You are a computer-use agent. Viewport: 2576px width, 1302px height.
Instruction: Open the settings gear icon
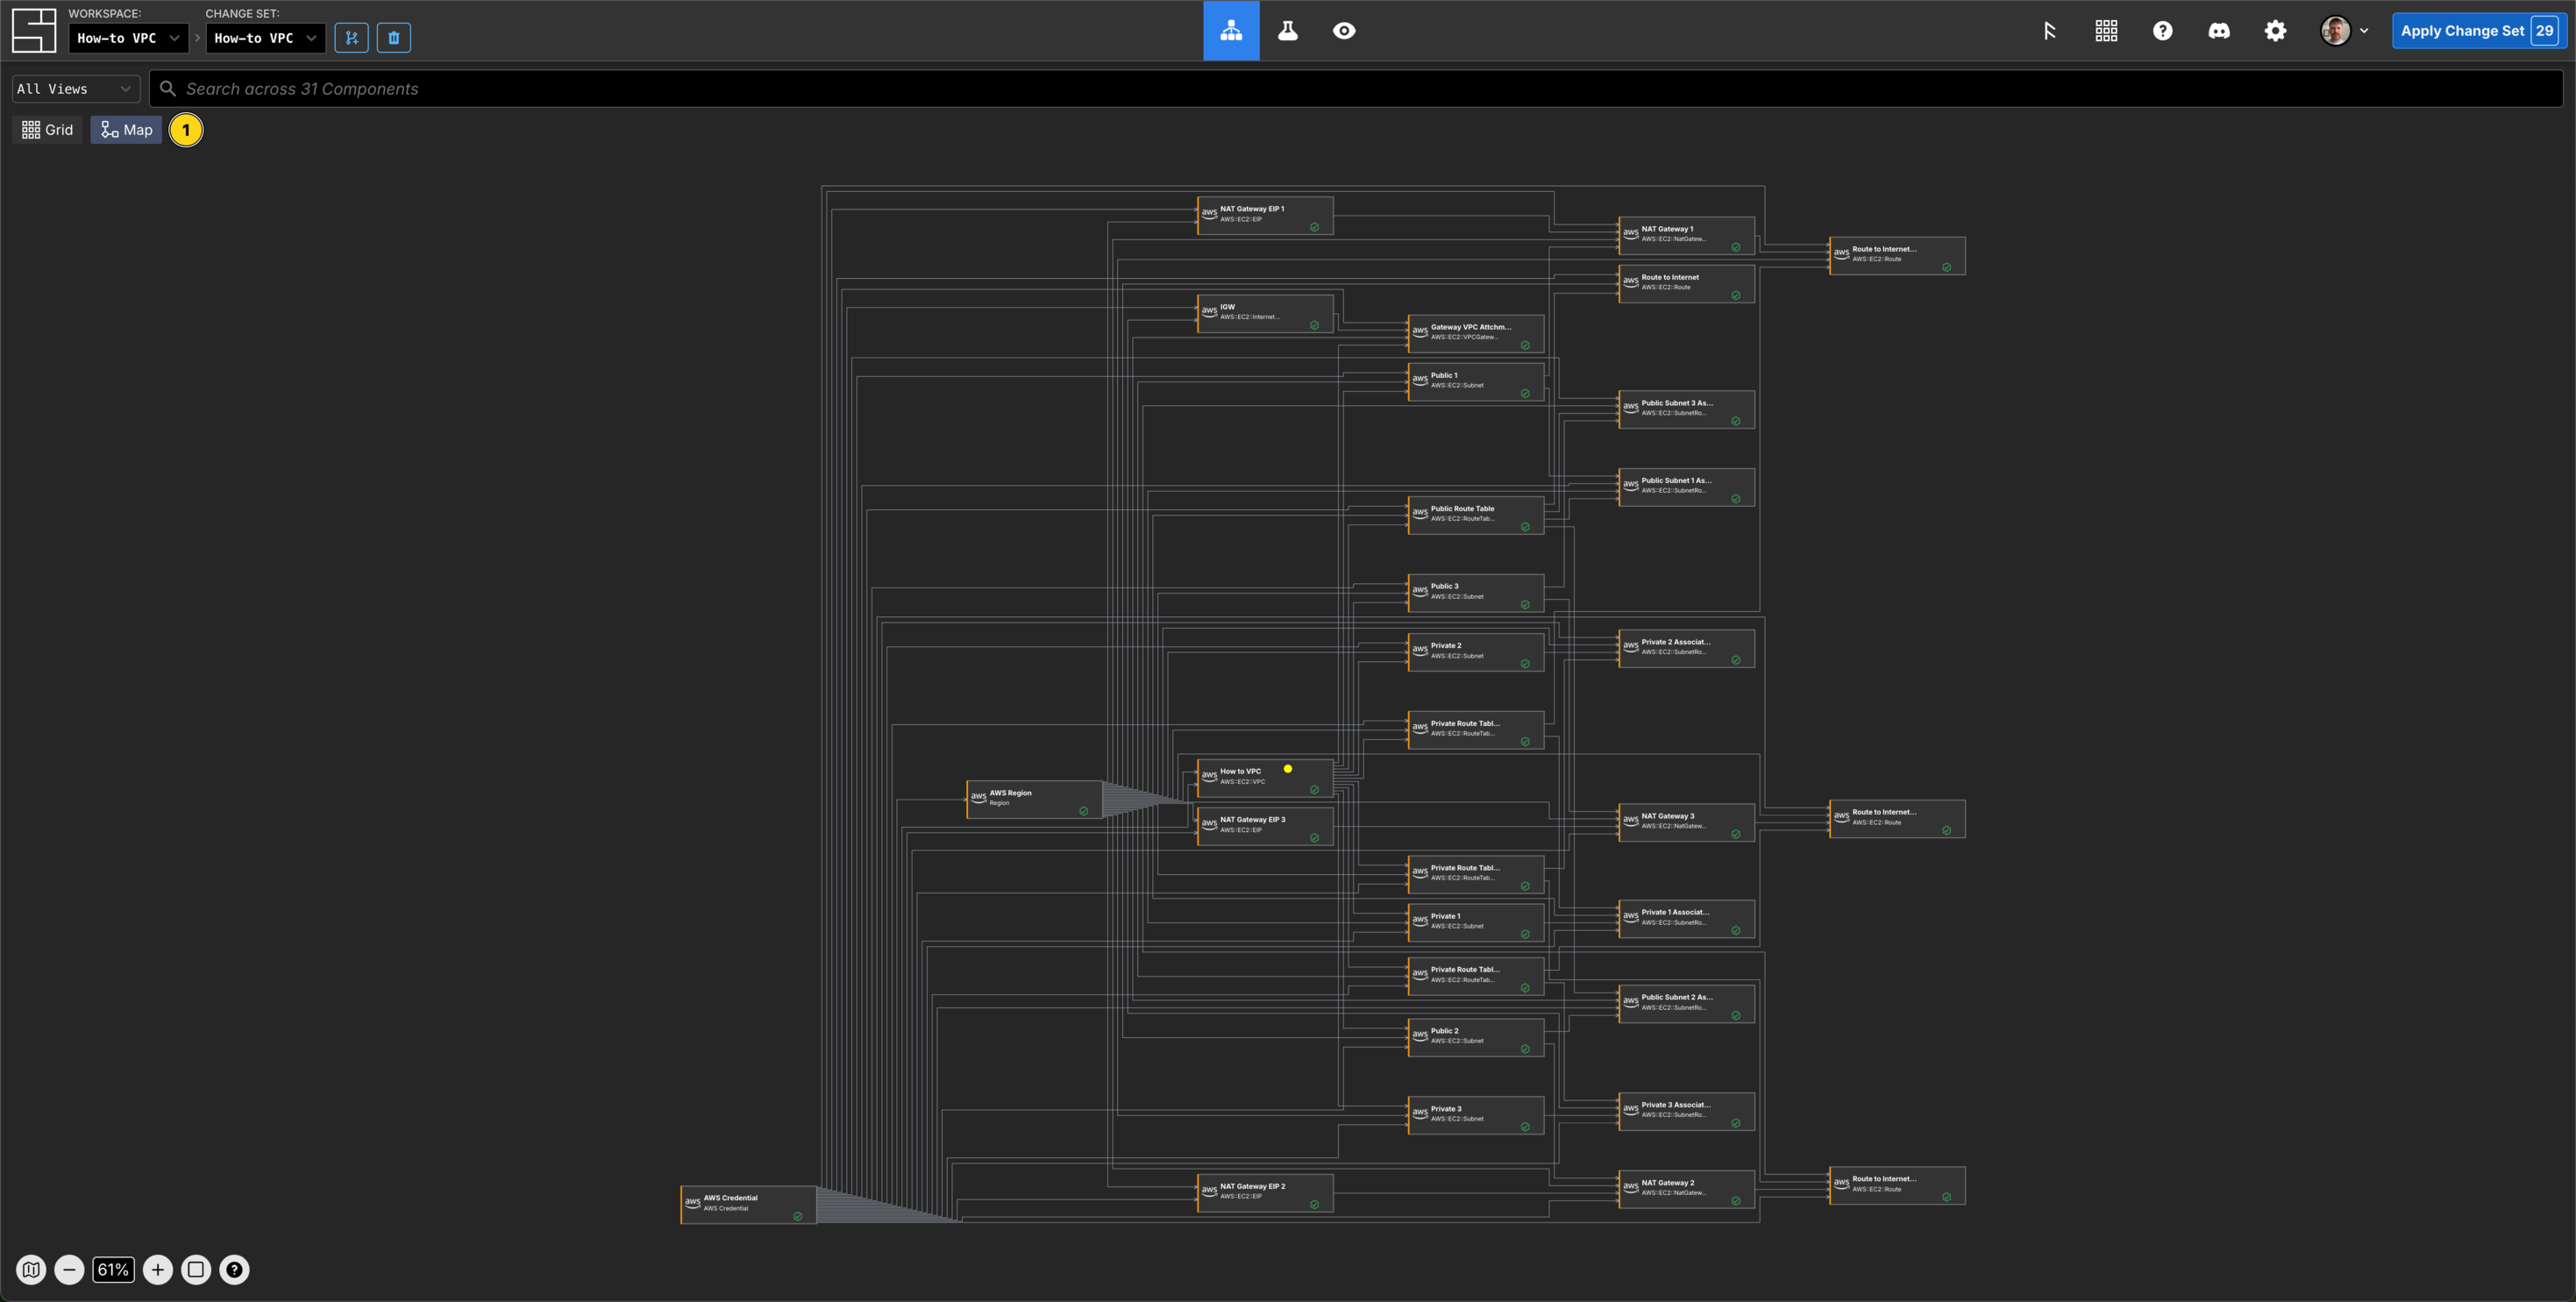2275,31
